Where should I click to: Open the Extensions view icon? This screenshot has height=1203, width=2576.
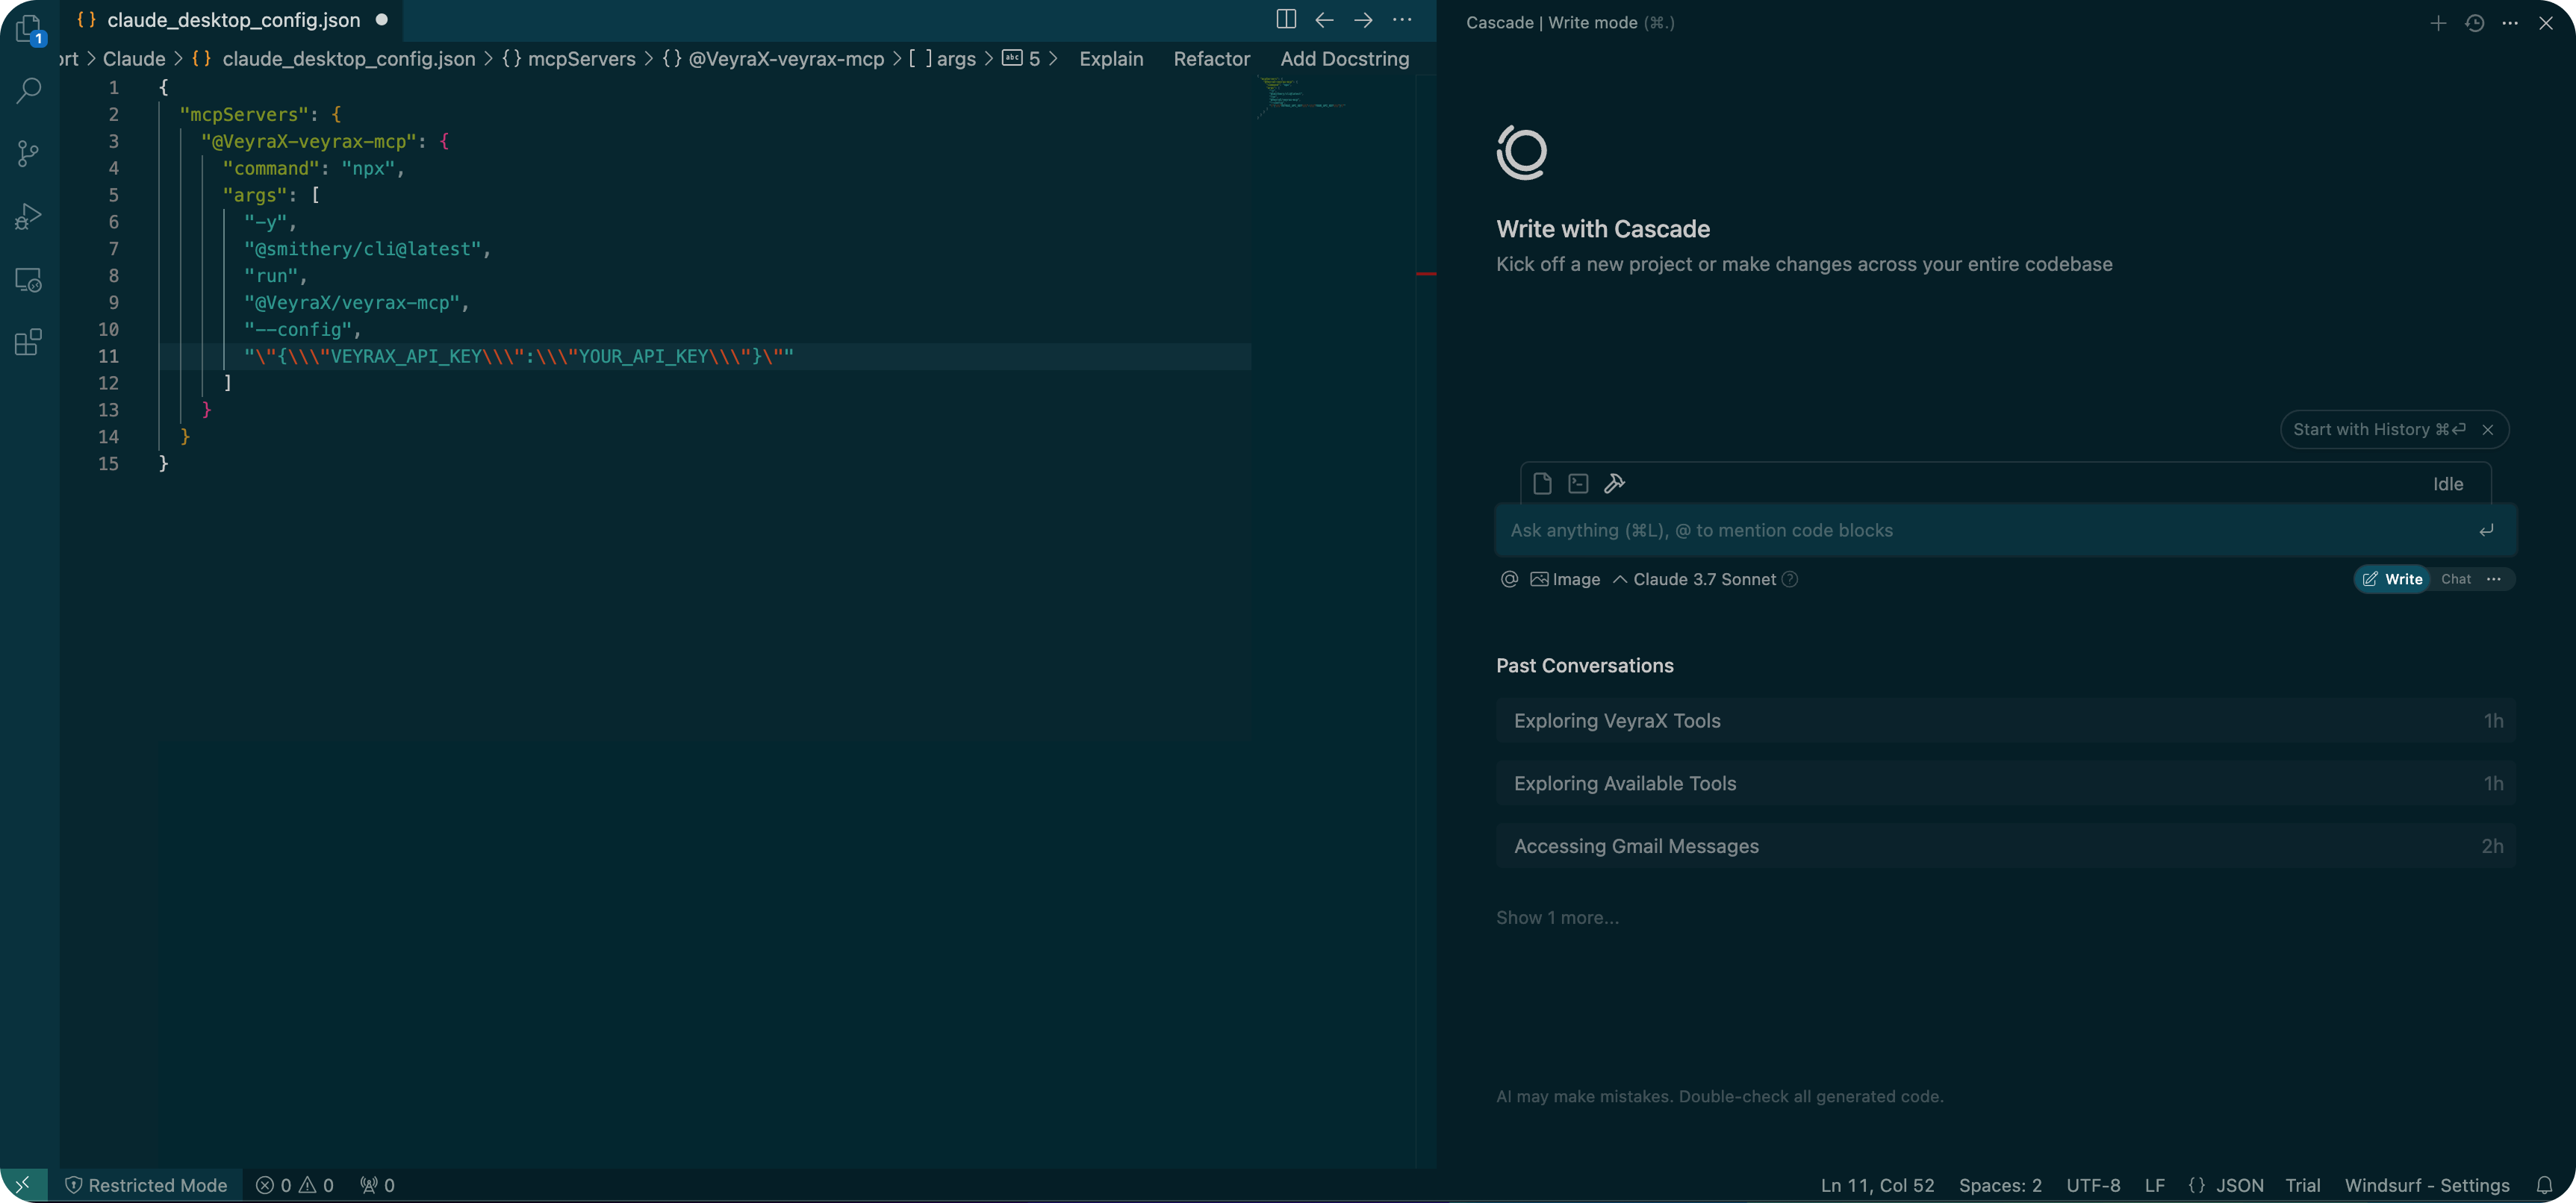click(29, 343)
